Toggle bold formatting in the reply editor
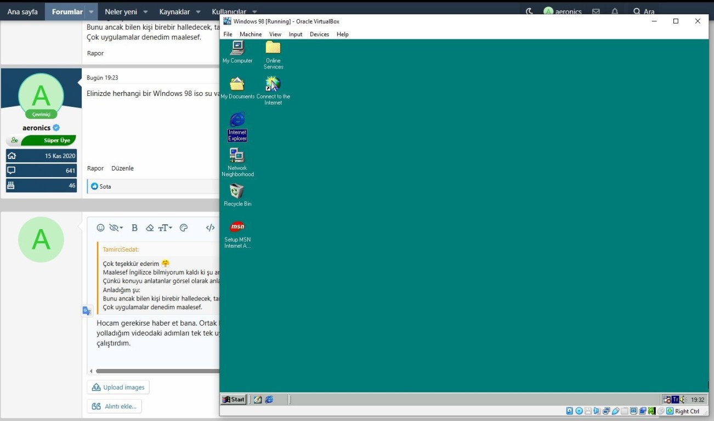The height and width of the screenshot is (421, 714). click(x=134, y=227)
